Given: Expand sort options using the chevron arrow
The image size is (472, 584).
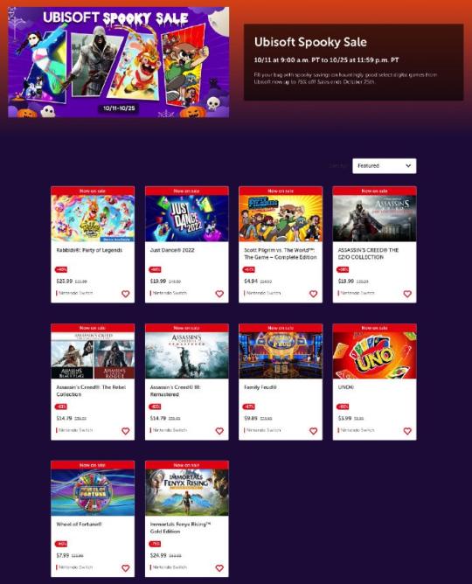Looking at the screenshot, I should (x=408, y=166).
